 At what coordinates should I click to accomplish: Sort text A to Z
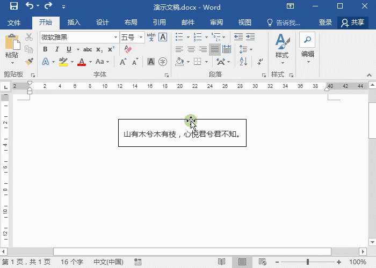(244, 62)
